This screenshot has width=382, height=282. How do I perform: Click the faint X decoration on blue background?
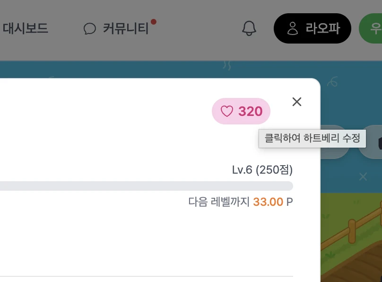click(363, 176)
